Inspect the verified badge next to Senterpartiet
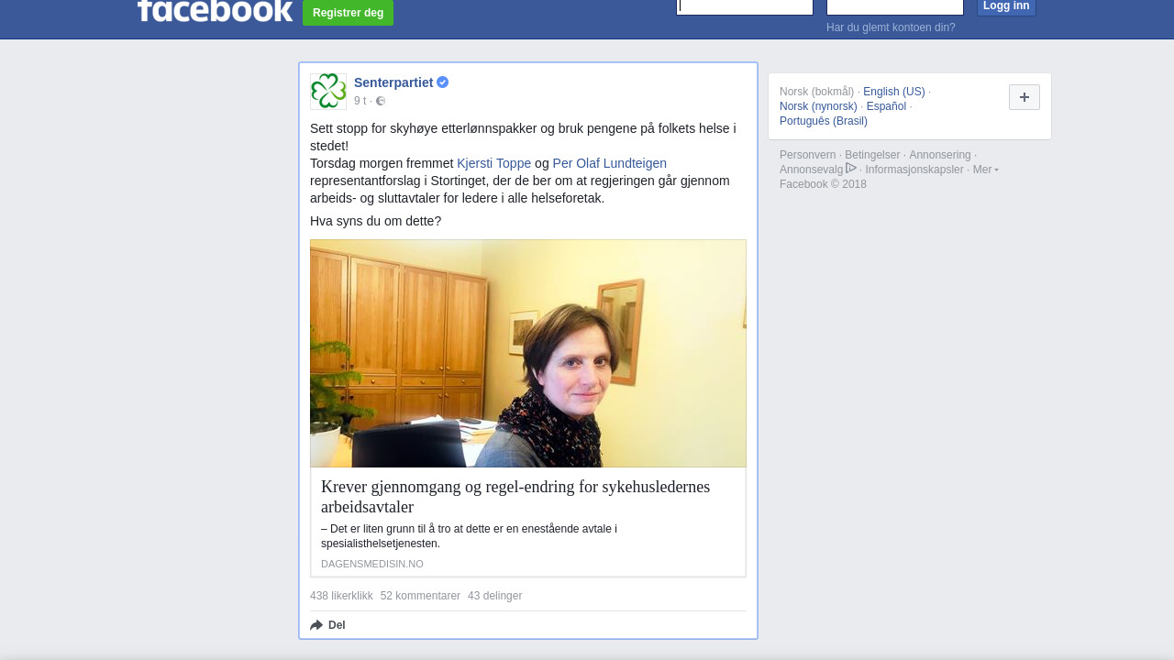Viewport: 1174px width, 660px height. 443,82
